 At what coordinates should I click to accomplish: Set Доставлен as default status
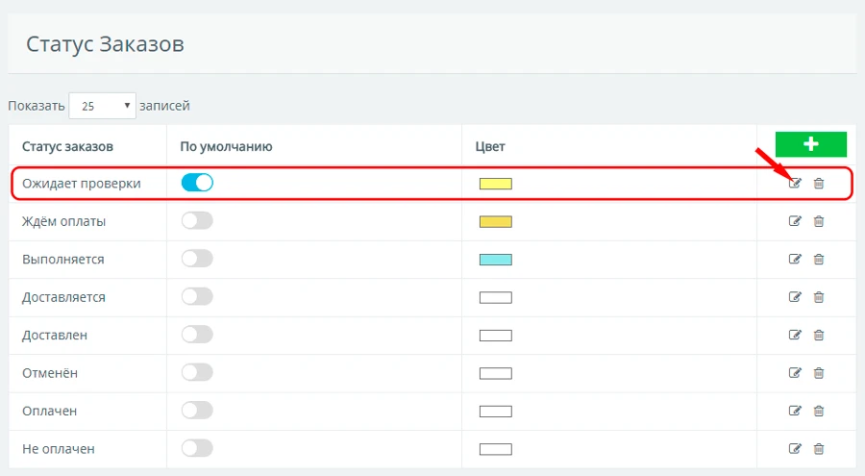pos(197,335)
